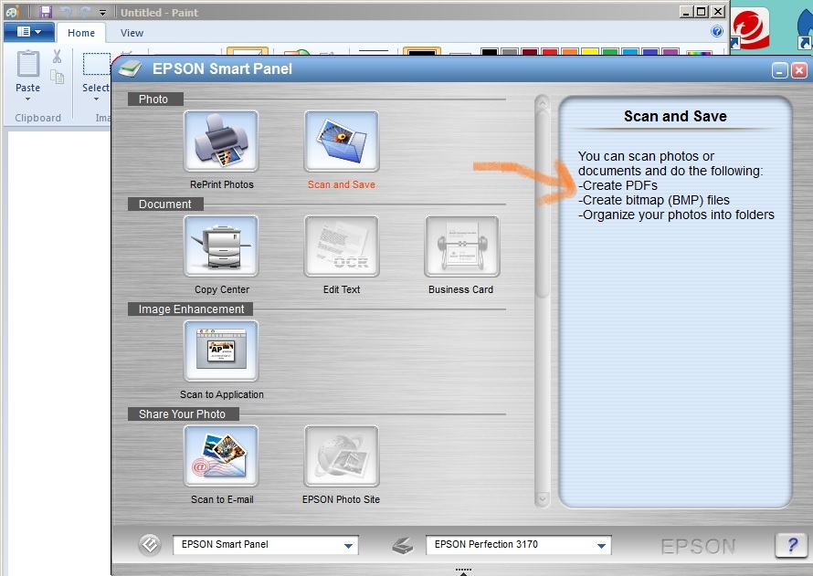Viewport: 813px width, 576px height.
Task: Pick the yellow color swatch in Paint's palette
Action: [x=590, y=52]
